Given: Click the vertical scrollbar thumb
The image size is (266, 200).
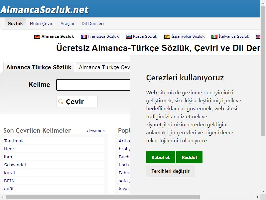Looking at the screenshot, I should coord(263,71).
